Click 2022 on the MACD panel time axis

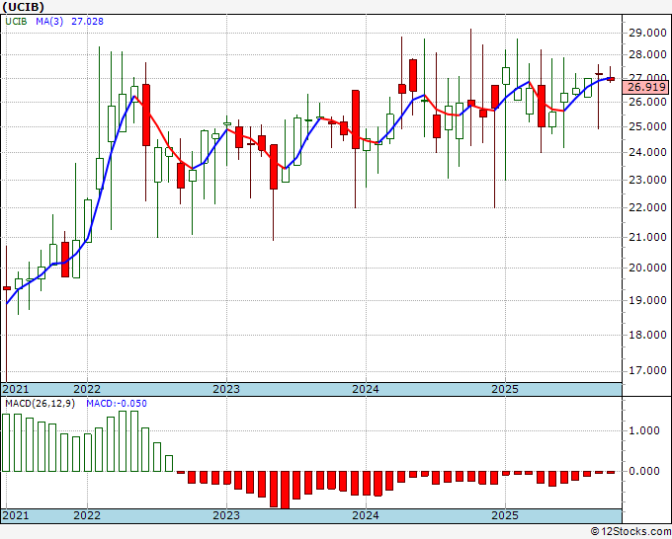click(87, 515)
